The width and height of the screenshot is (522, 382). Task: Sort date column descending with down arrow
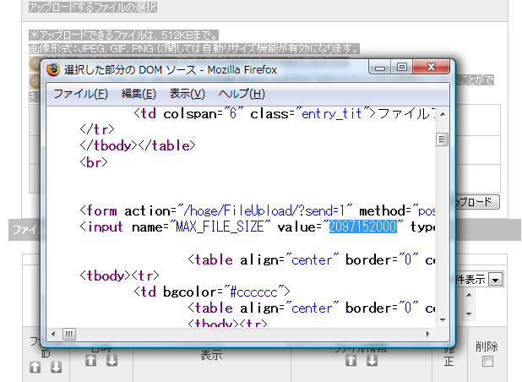coord(111,360)
